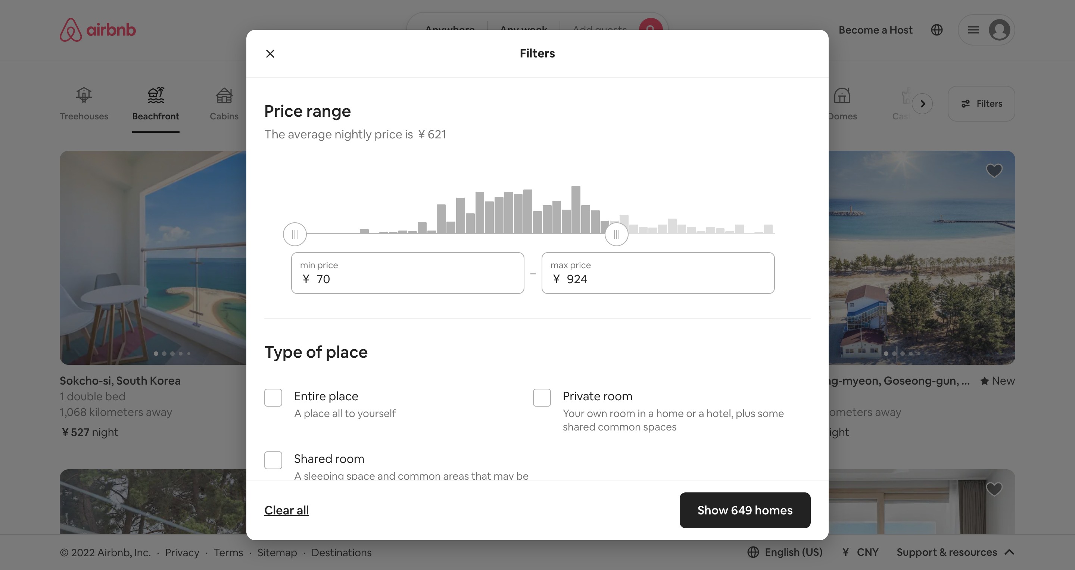Open the Terms footer link
The image size is (1075, 570).
[228, 552]
